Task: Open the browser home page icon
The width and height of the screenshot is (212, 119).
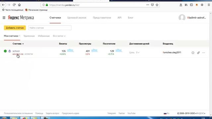Action: (19, 5)
